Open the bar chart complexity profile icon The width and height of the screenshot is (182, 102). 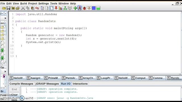coord(61,8)
